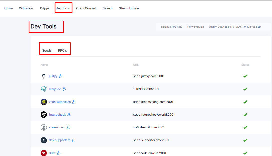Open Quick Convert page
Screen dimensions: 272x156
coord(86,8)
